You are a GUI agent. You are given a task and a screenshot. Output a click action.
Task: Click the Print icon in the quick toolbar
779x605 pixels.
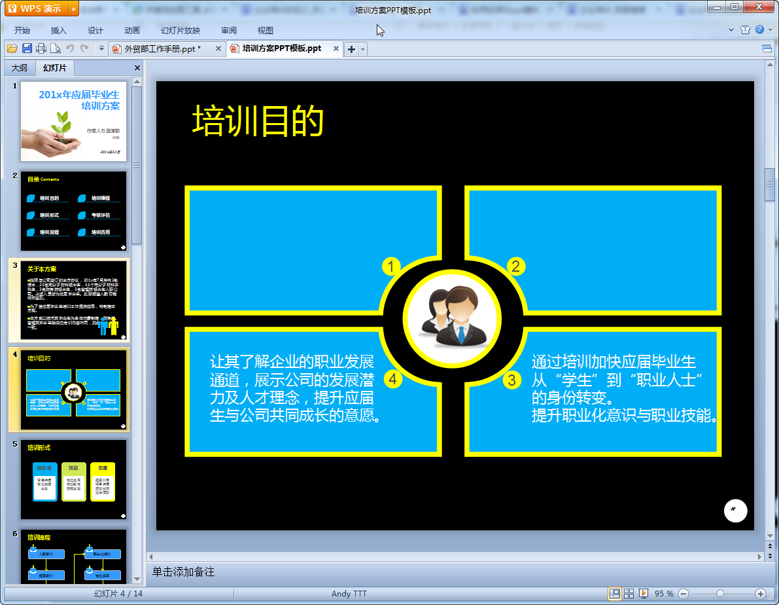coord(41,48)
